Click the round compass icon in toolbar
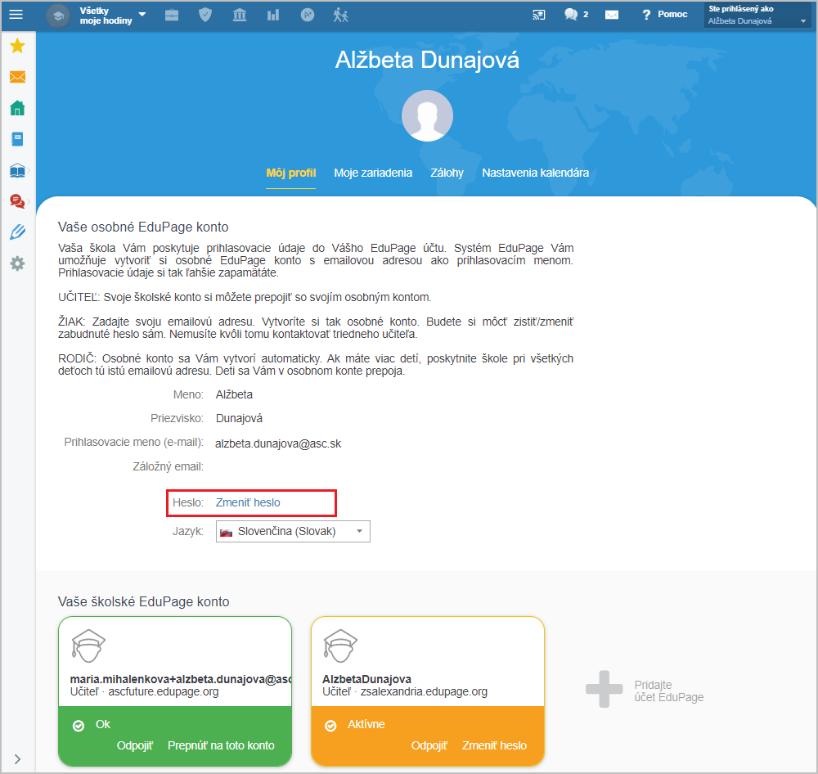 click(x=308, y=15)
